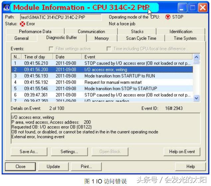
Task: Click the events list scrollbar thumb
Action: click(x=196, y=62)
